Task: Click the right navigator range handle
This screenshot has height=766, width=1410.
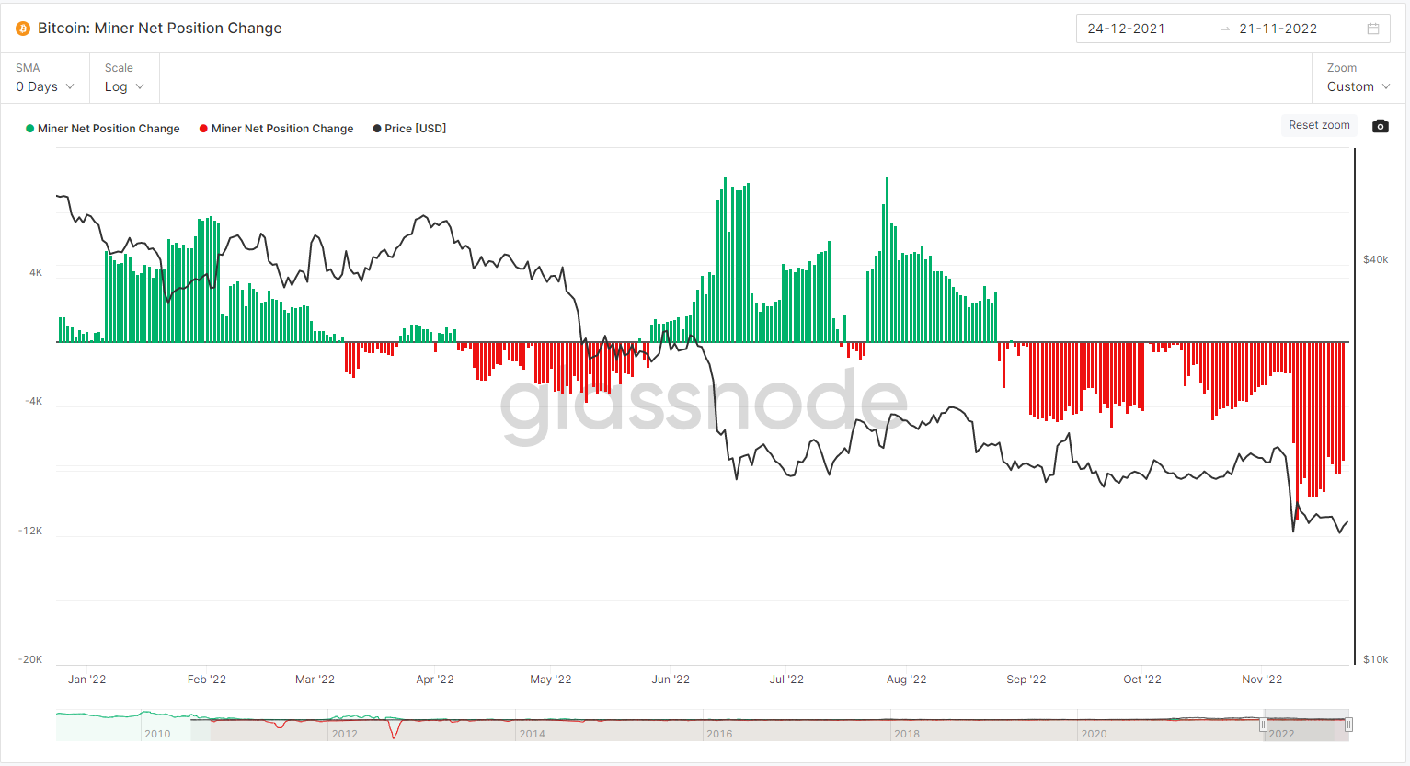Action: pos(1348,725)
